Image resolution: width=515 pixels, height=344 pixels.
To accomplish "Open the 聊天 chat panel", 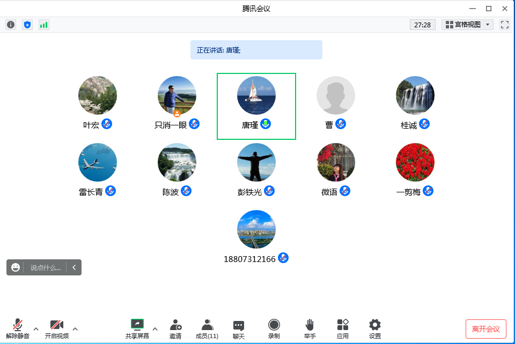I will click(238, 329).
